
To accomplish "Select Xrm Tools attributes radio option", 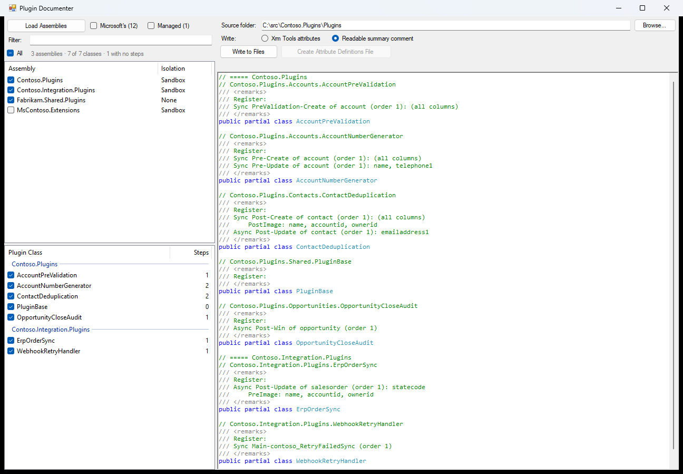I will pos(265,38).
